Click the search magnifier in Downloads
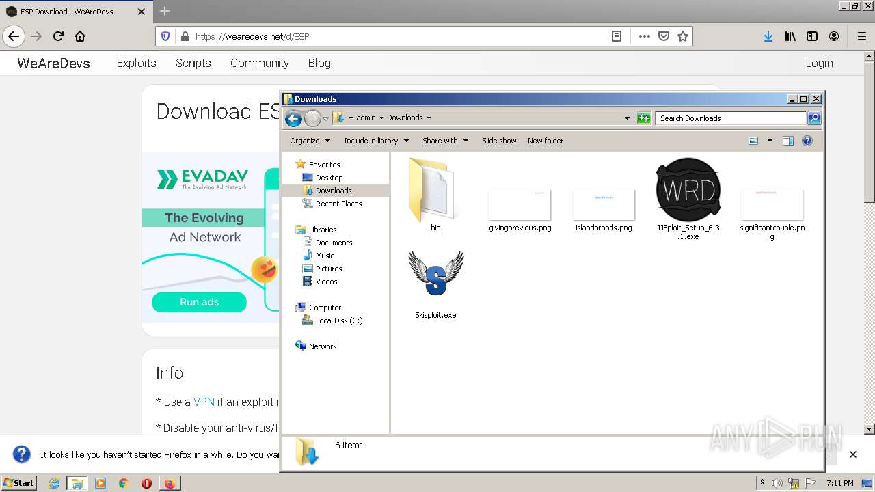The width and height of the screenshot is (875, 492). [x=813, y=118]
